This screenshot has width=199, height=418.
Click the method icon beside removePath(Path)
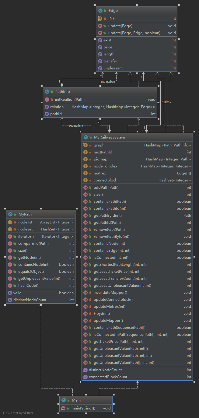tap(86, 230)
